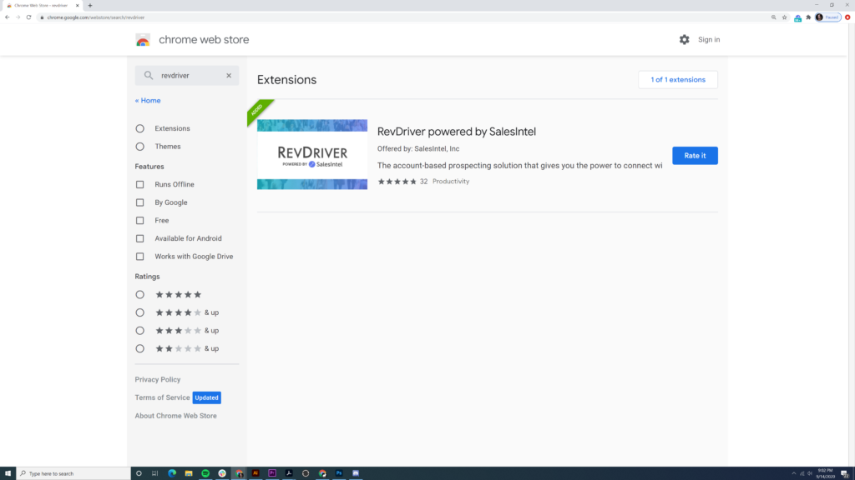Viewport: 855px width, 480px height.
Task: Click the Updated badge next to Terms
Action: (207, 397)
